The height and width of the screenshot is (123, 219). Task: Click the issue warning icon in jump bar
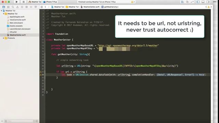[x=209, y=7]
